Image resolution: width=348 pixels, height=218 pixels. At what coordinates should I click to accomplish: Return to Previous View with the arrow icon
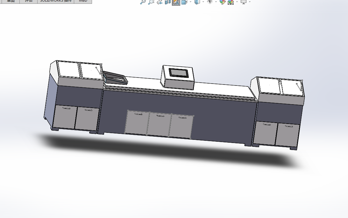click(159, 2)
